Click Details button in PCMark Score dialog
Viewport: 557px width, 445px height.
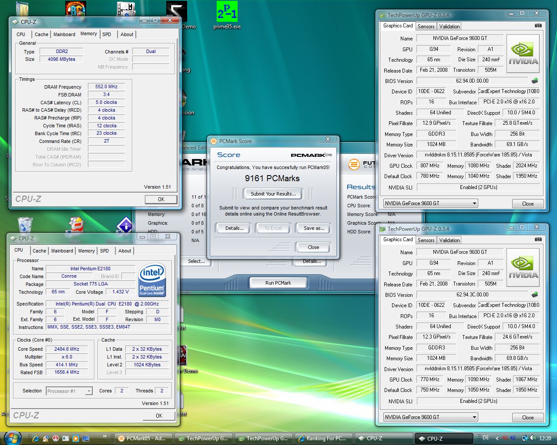pyautogui.click(x=234, y=228)
